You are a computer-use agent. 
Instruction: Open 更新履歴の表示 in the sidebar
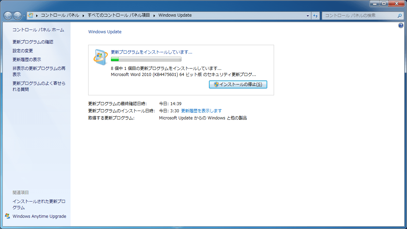point(27,60)
